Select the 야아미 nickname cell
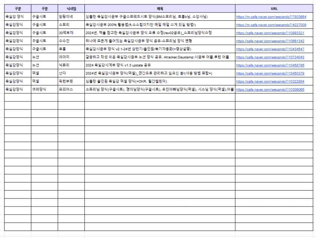Screen dimensions: 316x238 (x=71, y=57)
